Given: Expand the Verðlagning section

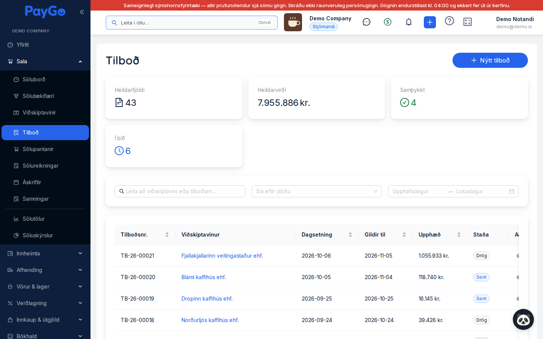Looking at the screenshot, I should [x=45, y=303].
